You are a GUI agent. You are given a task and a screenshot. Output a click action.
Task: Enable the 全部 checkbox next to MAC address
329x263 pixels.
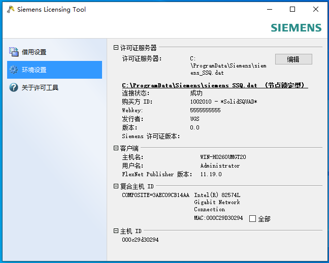pos(253,218)
